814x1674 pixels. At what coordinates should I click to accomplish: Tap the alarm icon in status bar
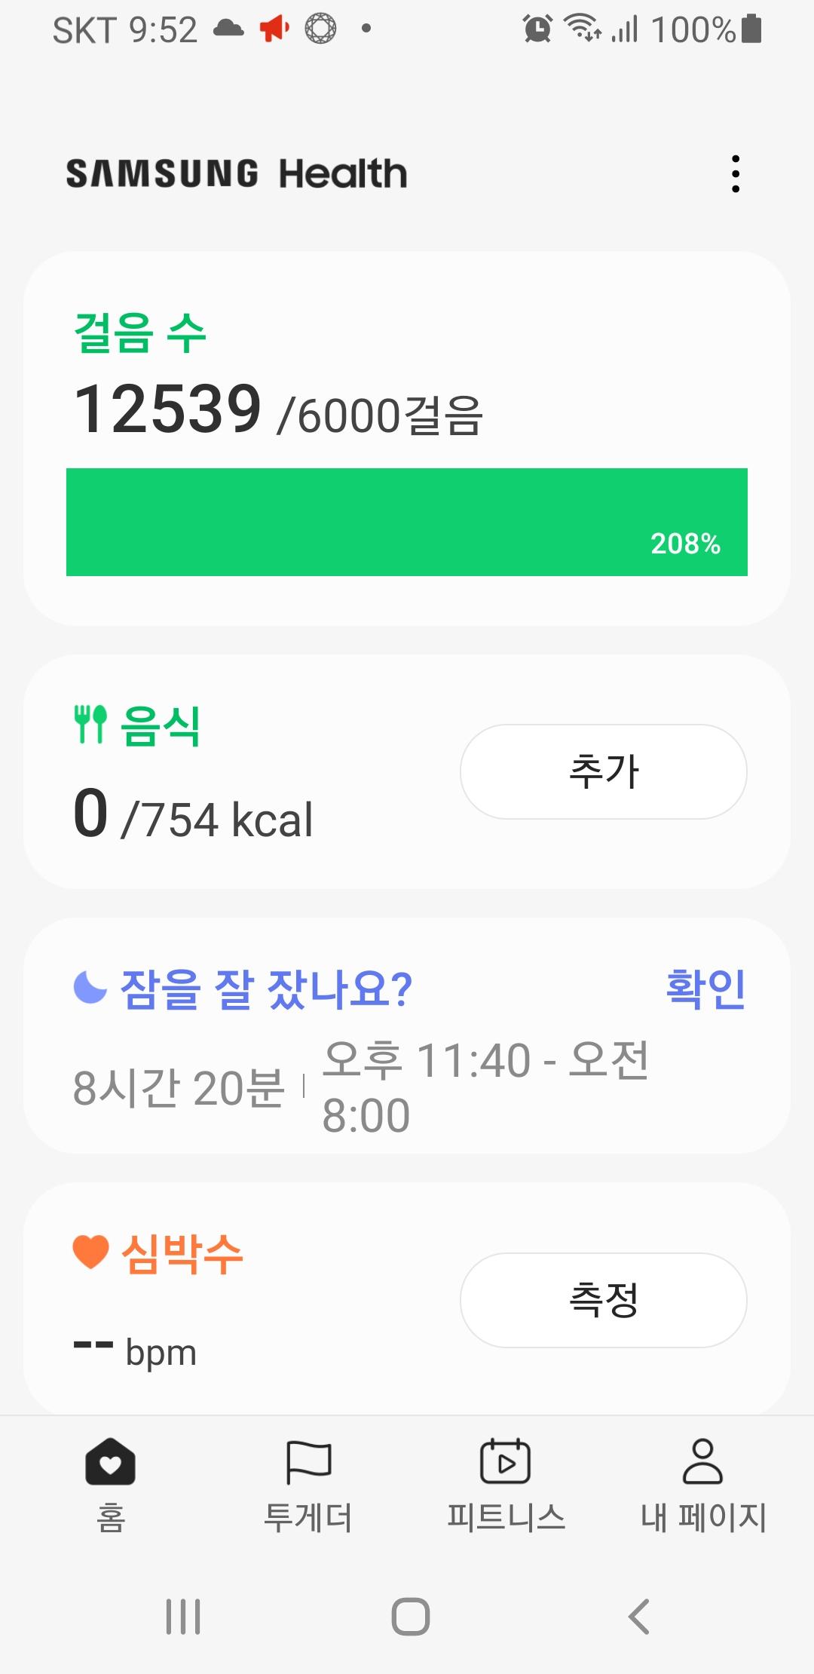537,29
